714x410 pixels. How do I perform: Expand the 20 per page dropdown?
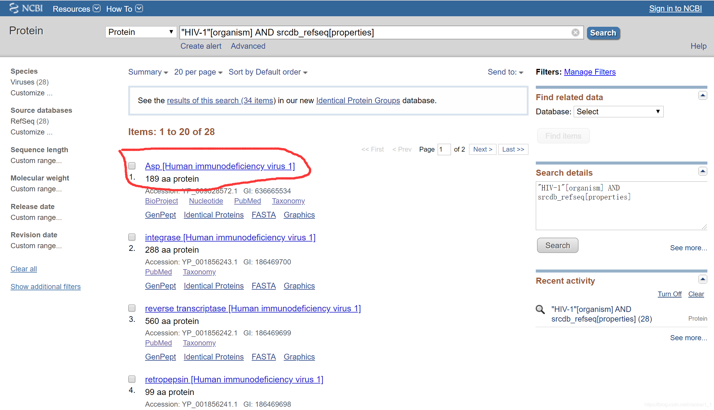point(198,72)
